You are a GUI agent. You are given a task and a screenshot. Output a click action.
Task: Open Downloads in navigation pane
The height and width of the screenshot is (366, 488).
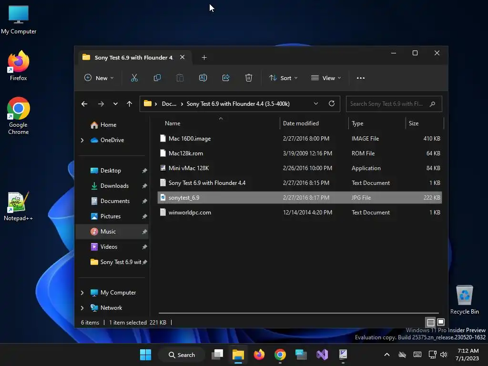coord(114,186)
